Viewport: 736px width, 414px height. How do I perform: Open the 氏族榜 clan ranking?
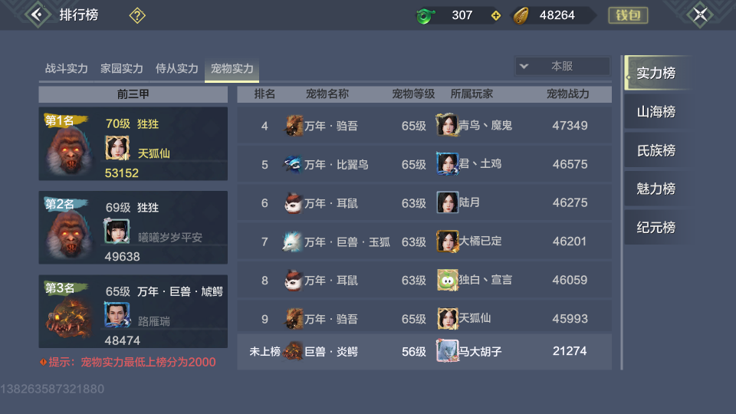point(655,151)
